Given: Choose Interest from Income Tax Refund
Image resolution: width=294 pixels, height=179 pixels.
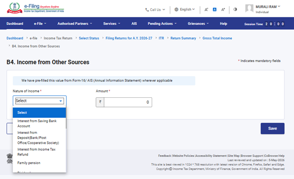Looking at the screenshot, I should click(x=40, y=152).
